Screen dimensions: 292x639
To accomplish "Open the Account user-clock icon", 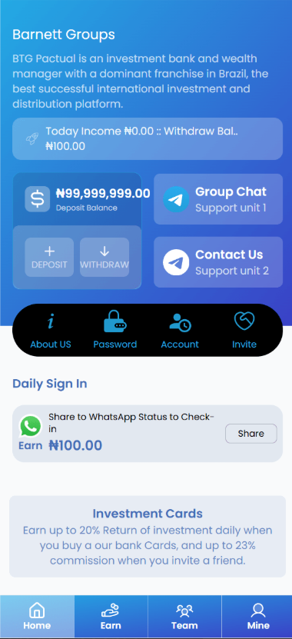I will 180,323.
